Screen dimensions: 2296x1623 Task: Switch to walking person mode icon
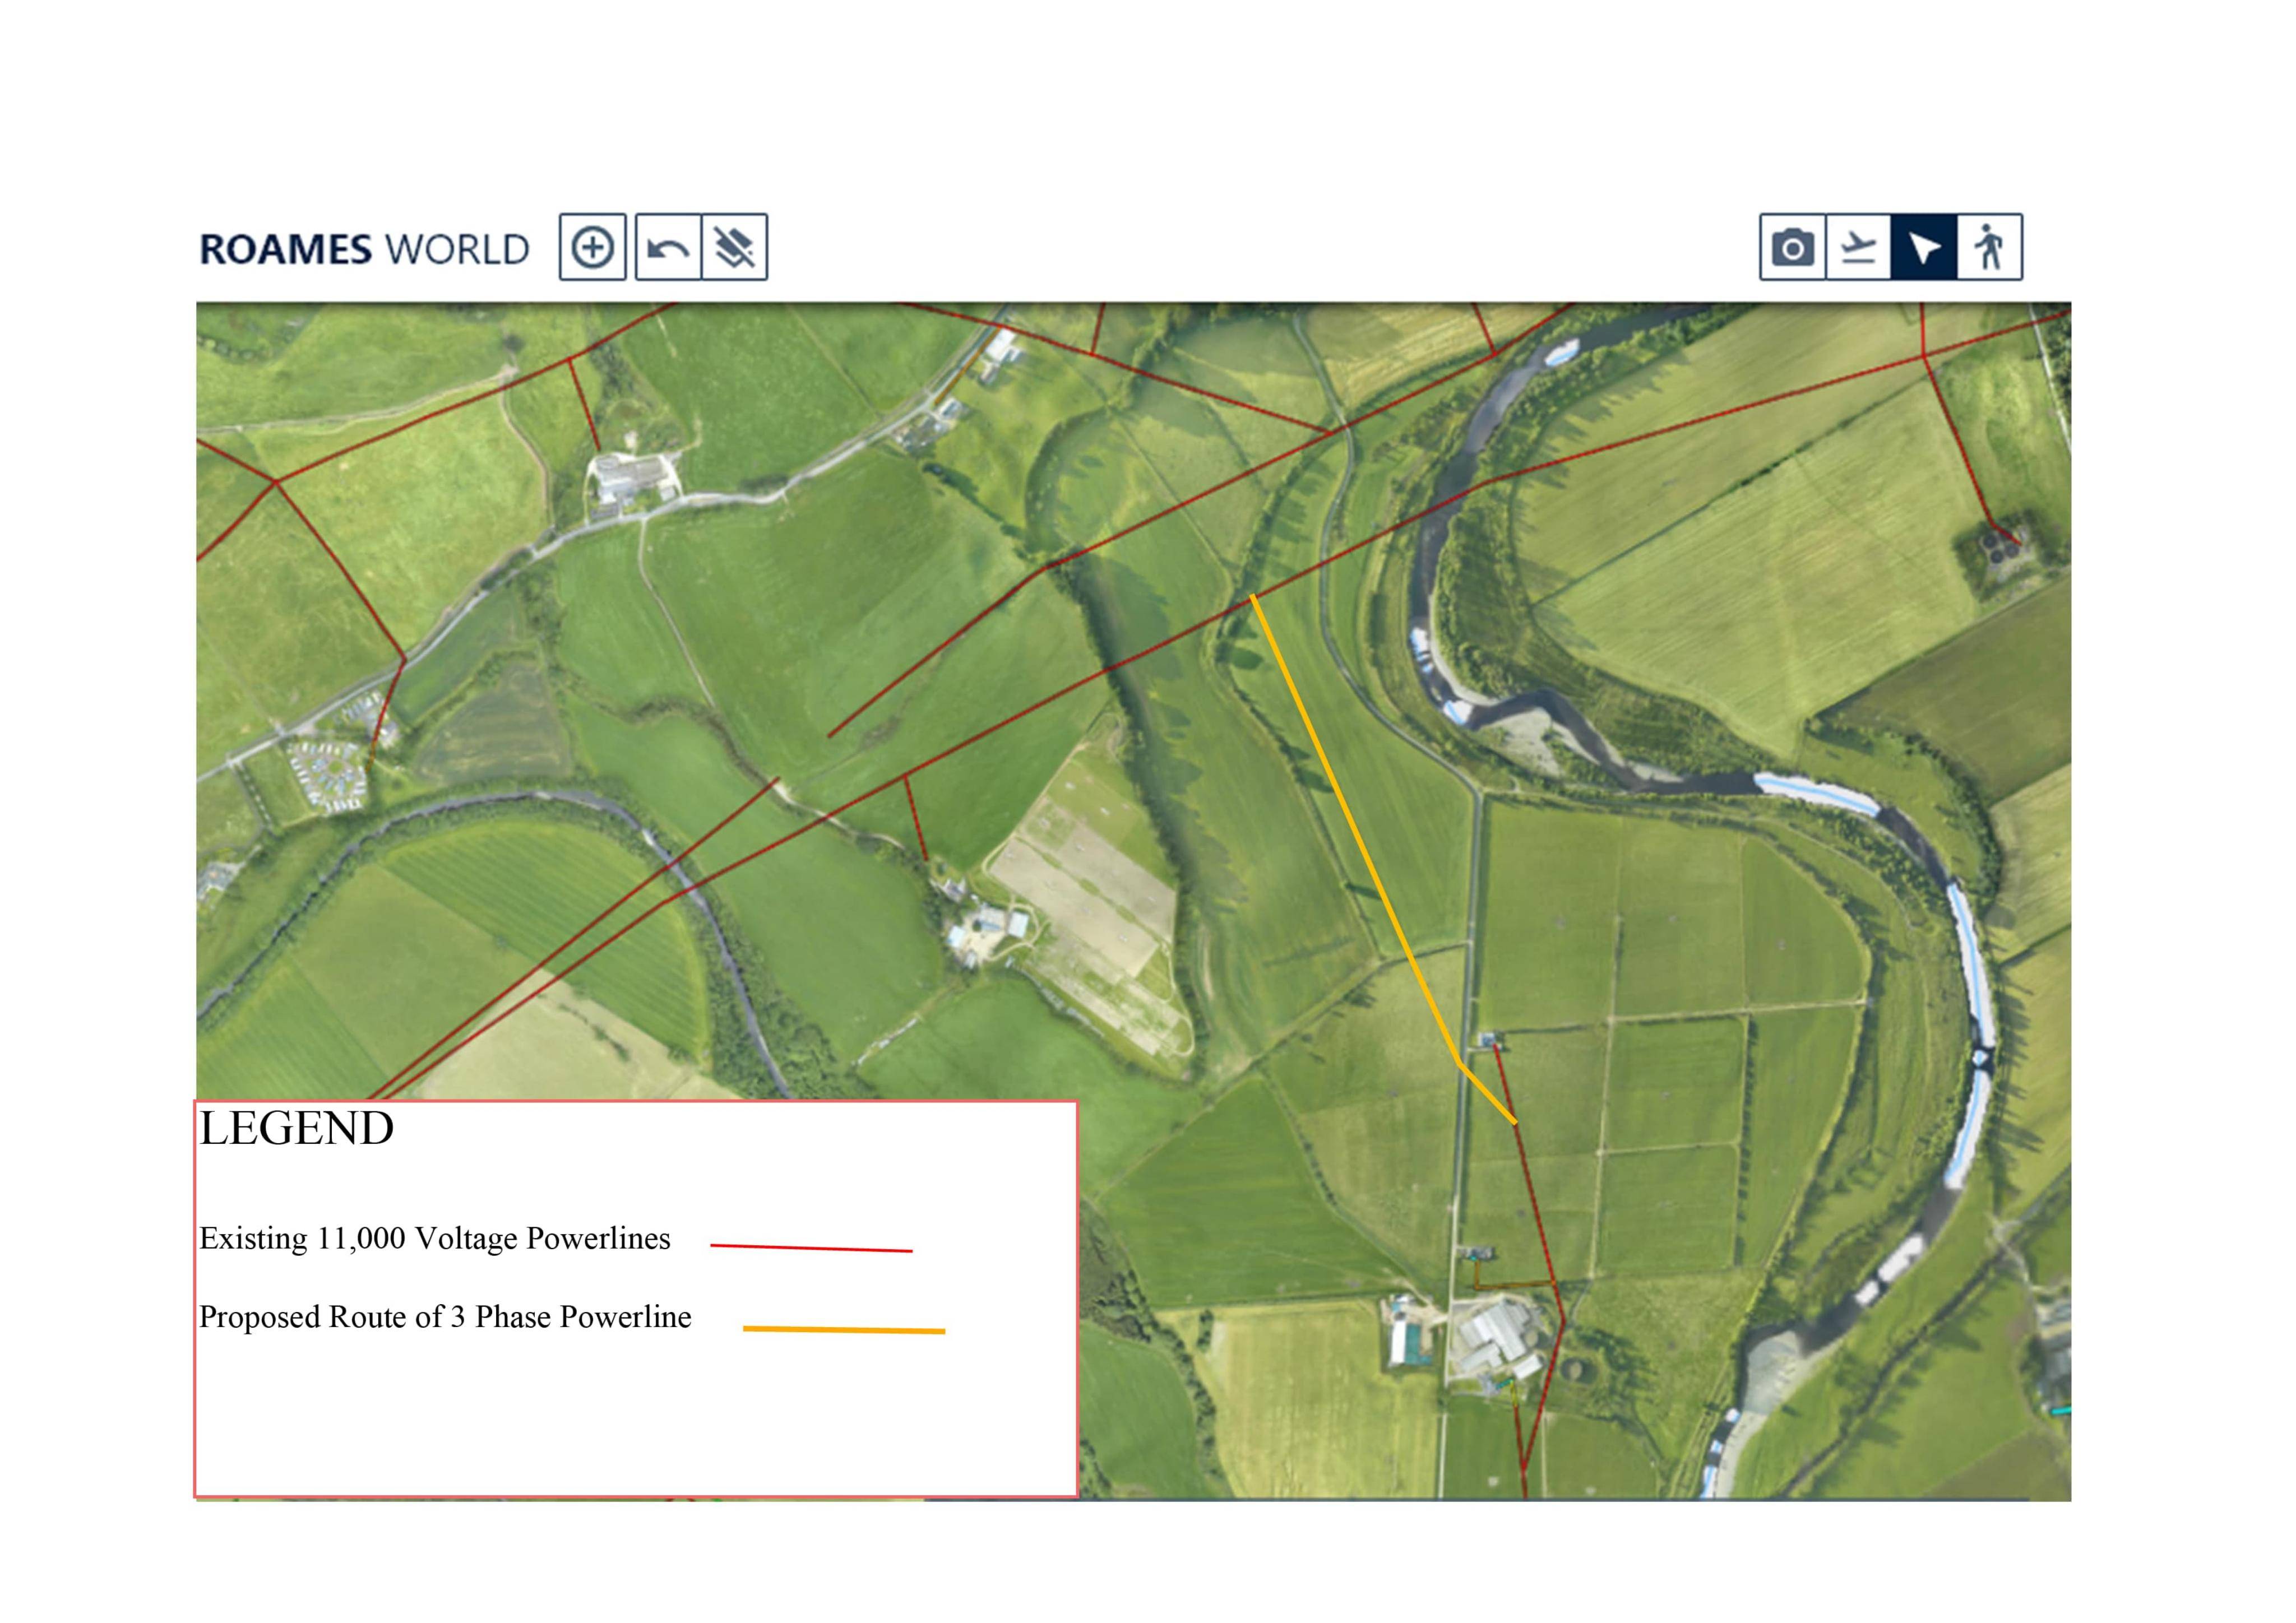coord(1989,247)
